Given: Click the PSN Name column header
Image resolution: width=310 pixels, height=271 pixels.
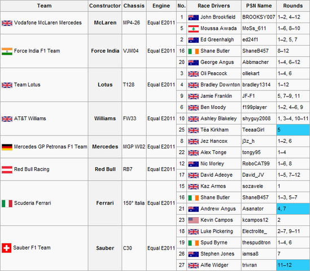Looking at the screenshot, I should (259, 6).
